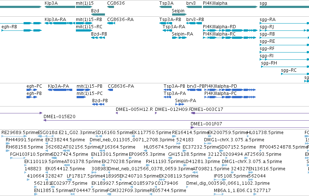
Task: Select EST RP004524878.5prime
Action: [x=261, y=151]
